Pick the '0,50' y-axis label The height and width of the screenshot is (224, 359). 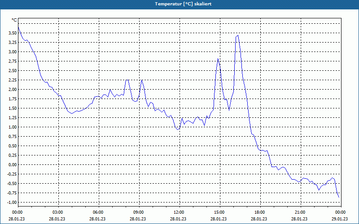pyautogui.click(x=13, y=146)
